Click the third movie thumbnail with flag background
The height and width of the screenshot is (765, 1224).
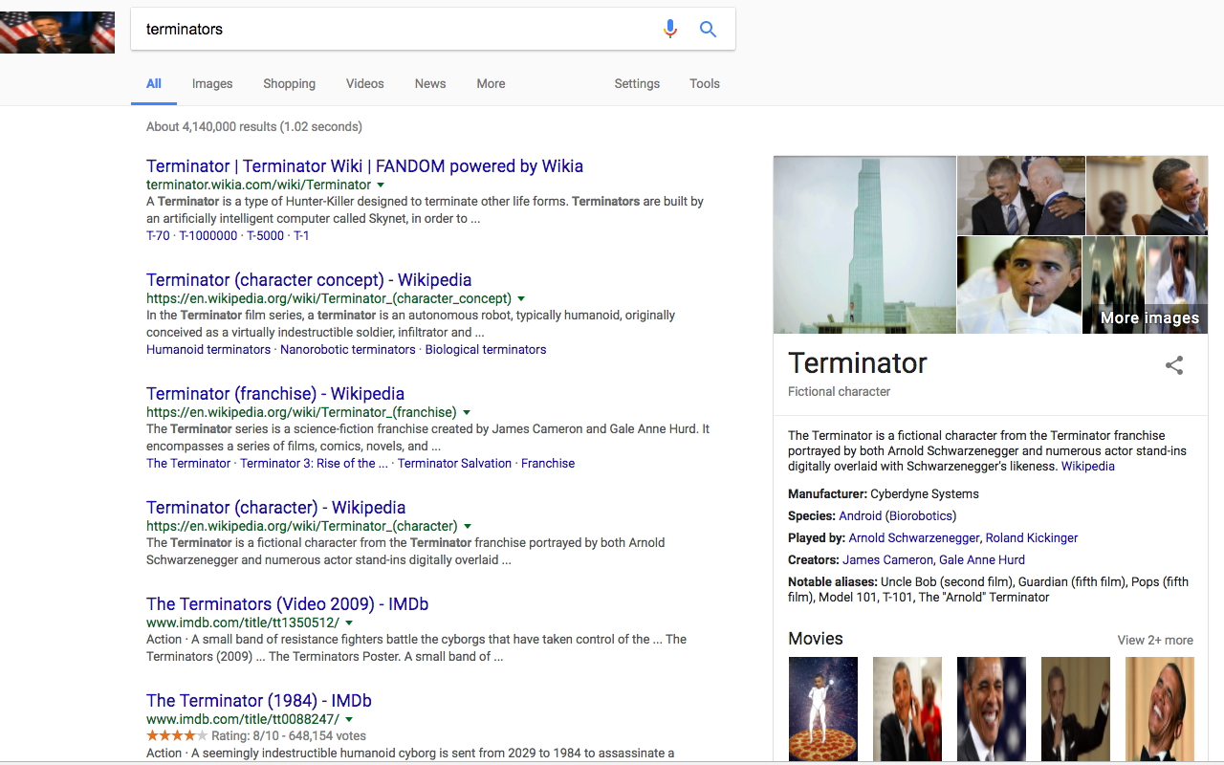tap(992, 709)
